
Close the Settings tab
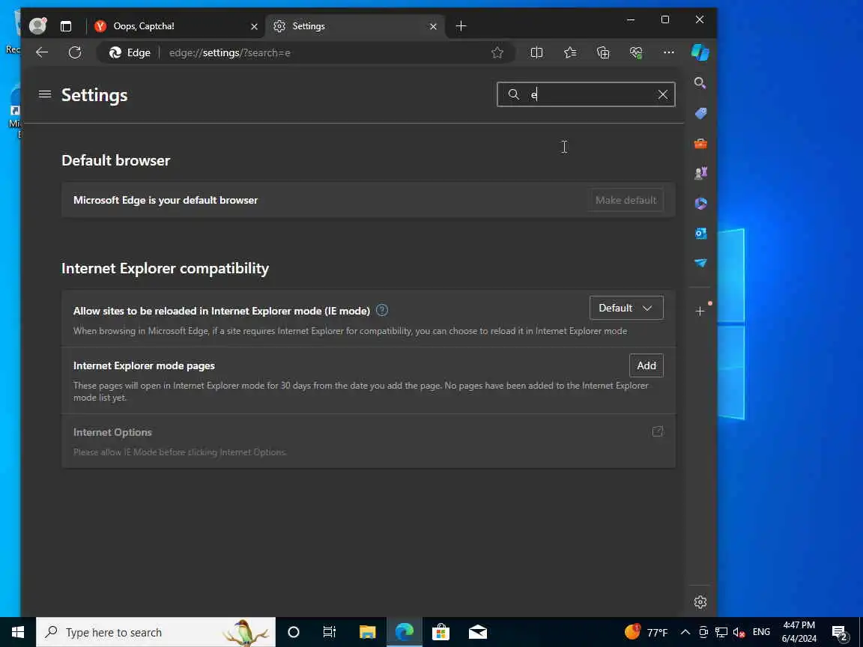point(433,26)
